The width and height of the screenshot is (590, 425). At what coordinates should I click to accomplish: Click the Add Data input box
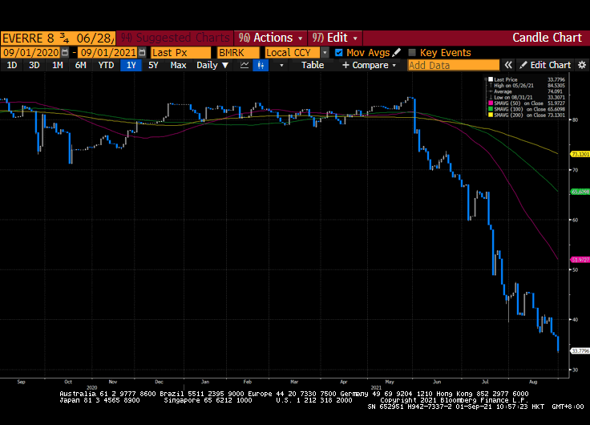pos(454,65)
